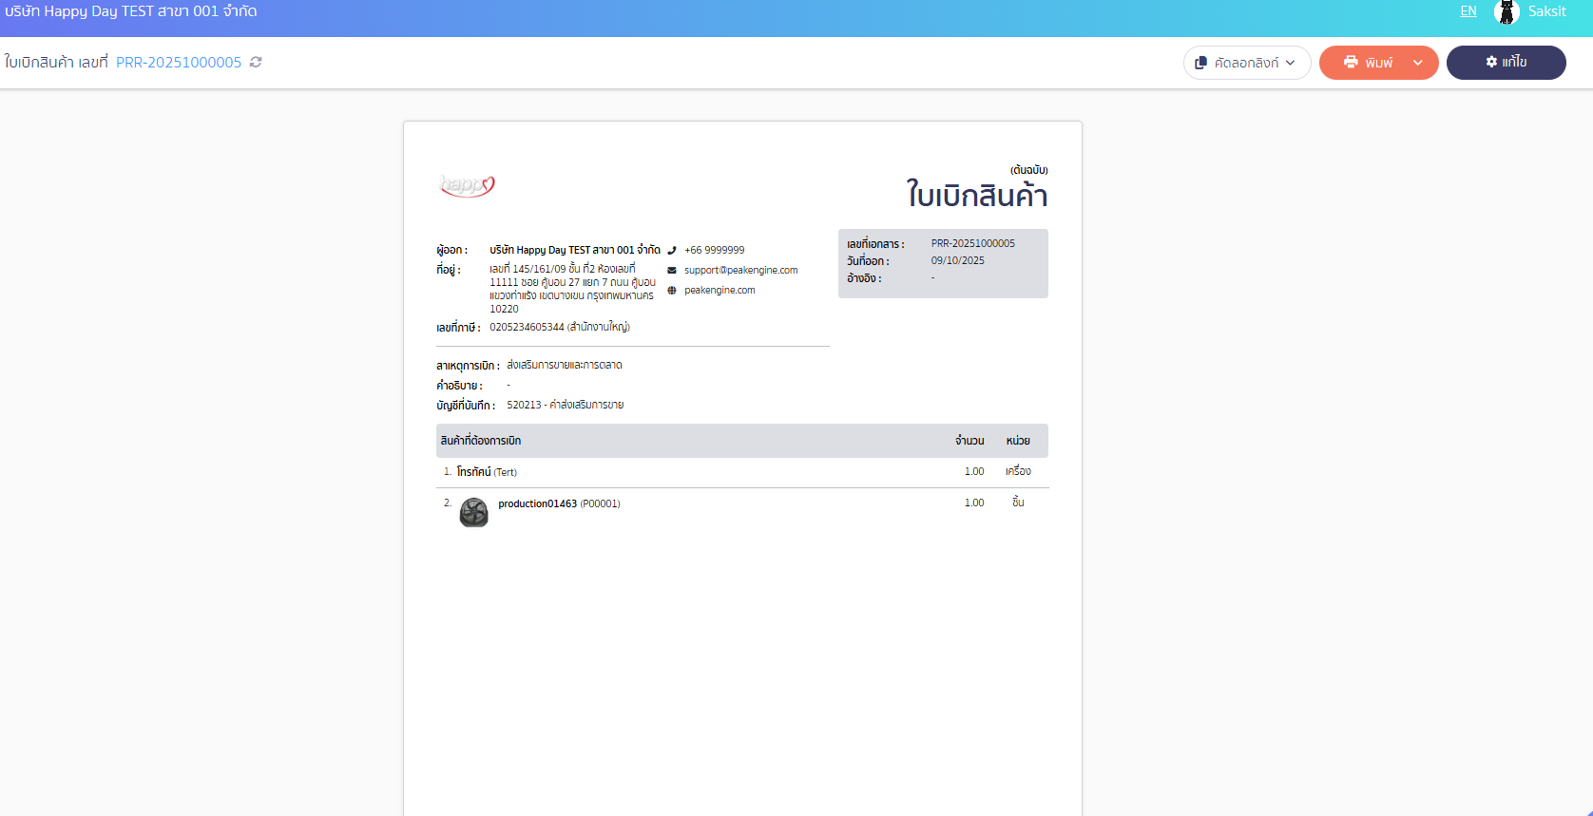Click the support@peakengine.com email link
Image resolution: width=1593 pixels, height=816 pixels.
(x=740, y=271)
